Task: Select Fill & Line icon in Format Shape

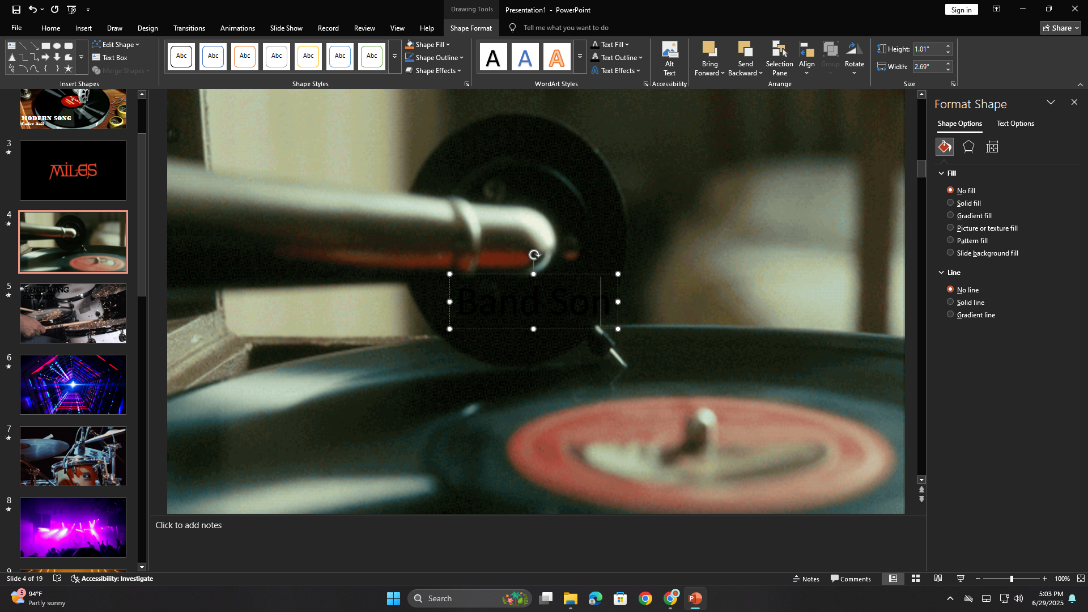Action: [944, 147]
